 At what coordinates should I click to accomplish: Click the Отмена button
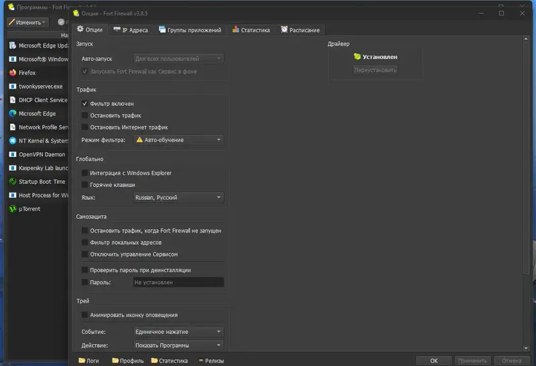pos(511,361)
